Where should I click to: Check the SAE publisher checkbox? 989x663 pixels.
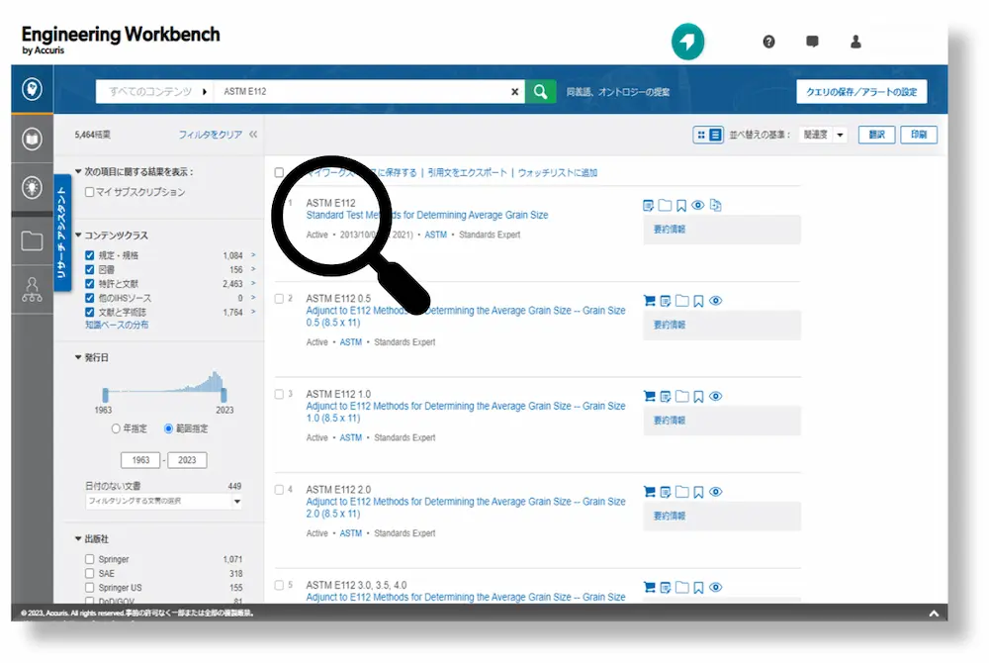tap(90, 573)
